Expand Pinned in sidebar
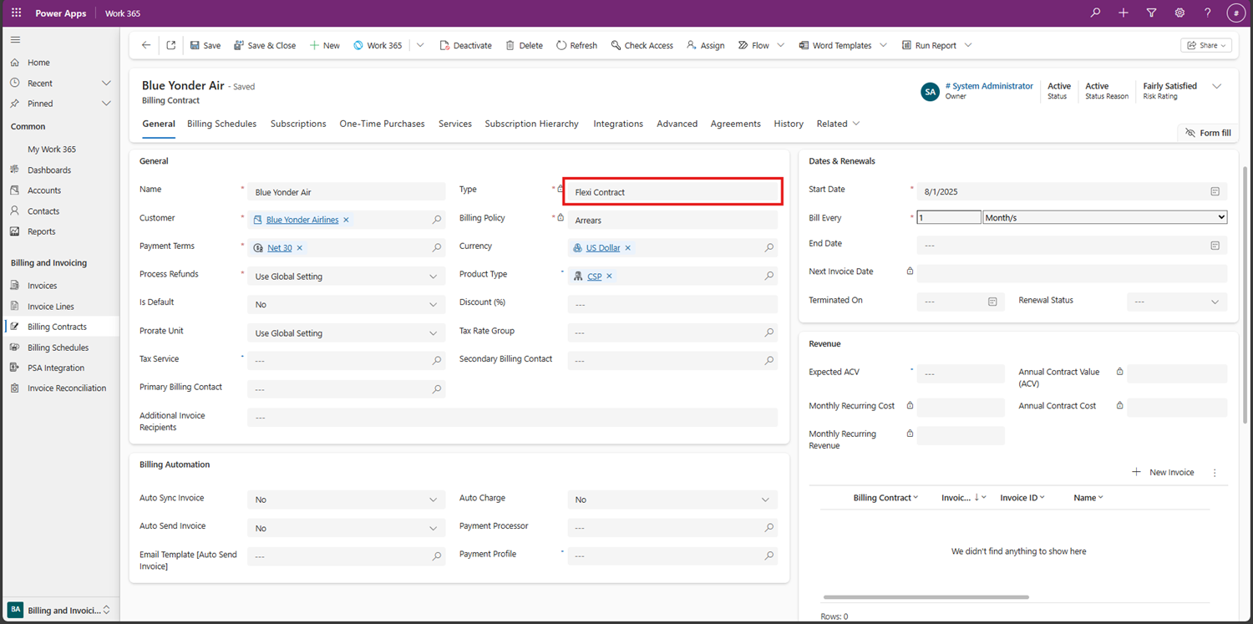This screenshot has height=624, width=1253. click(106, 104)
